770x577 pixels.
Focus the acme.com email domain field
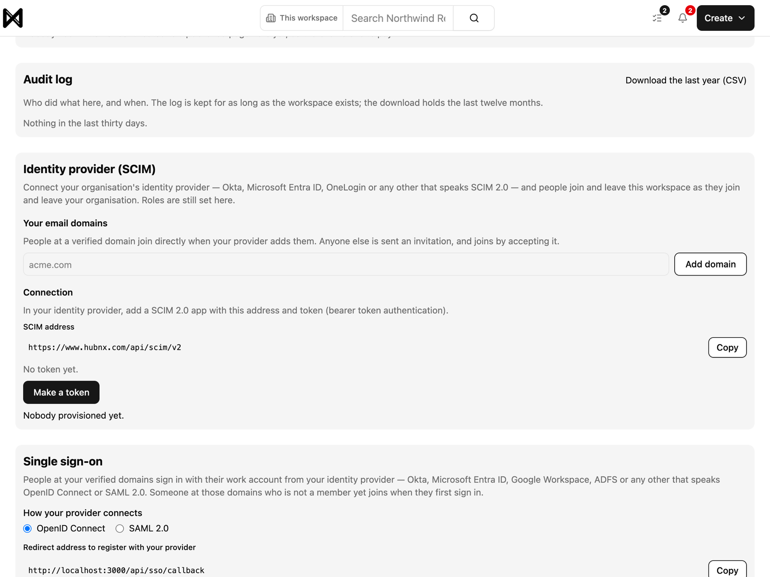point(346,264)
